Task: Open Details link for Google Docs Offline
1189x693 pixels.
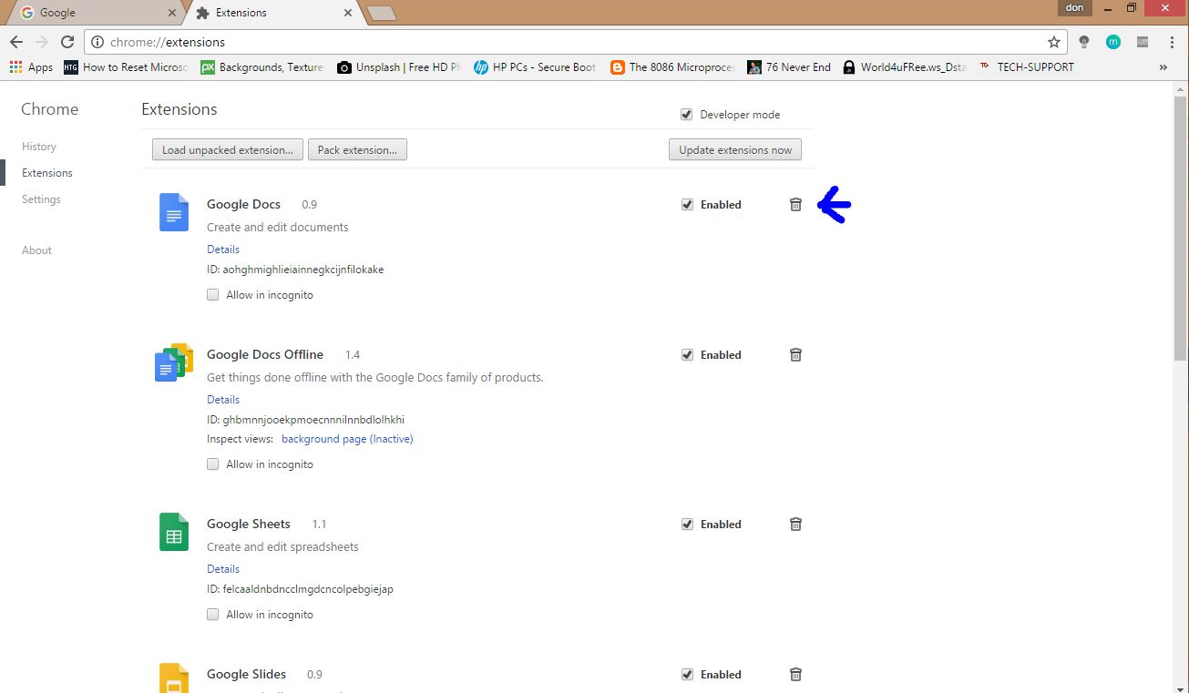Action: pyautogui.click(x=223, y=400)
